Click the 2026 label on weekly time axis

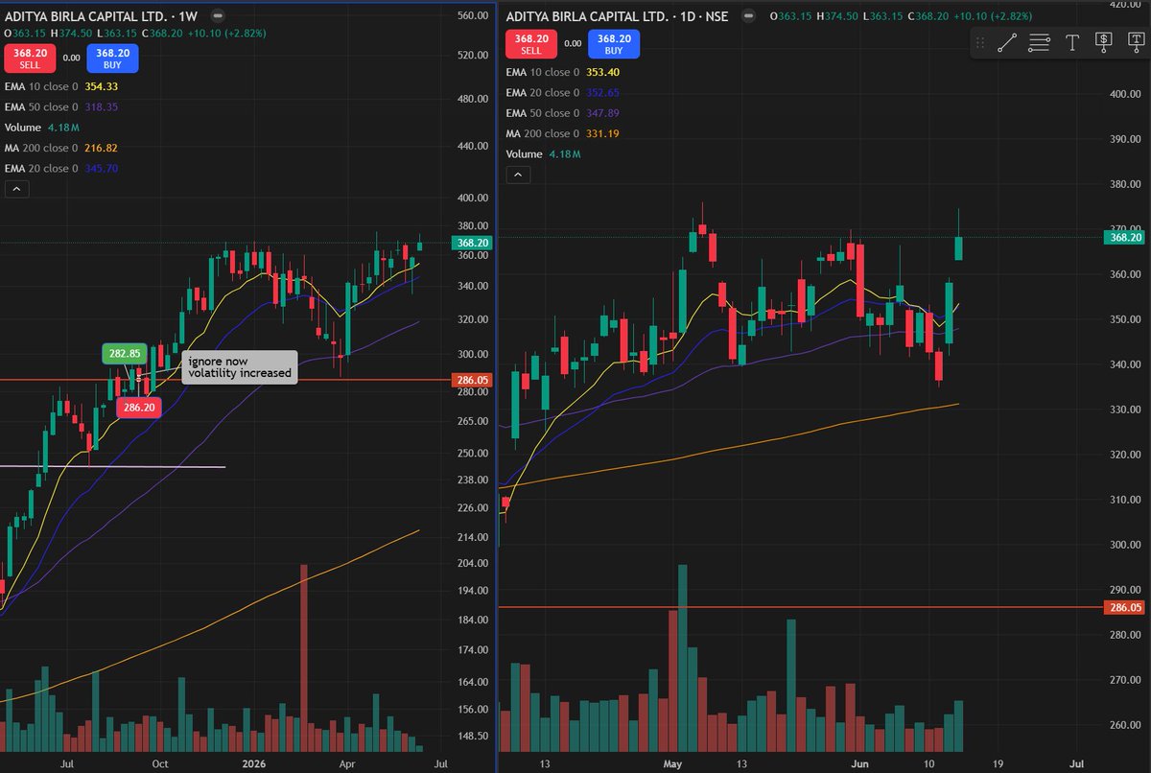pos(252,764)
